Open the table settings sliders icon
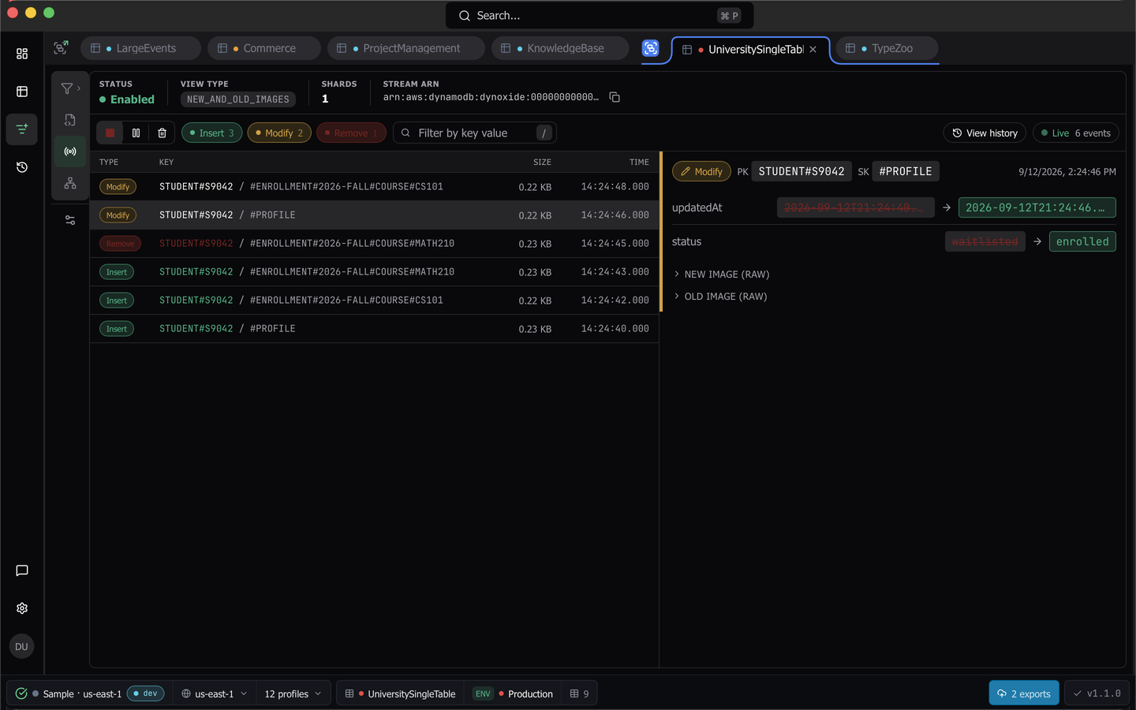The image size is (1136, 710). (70, 220)
